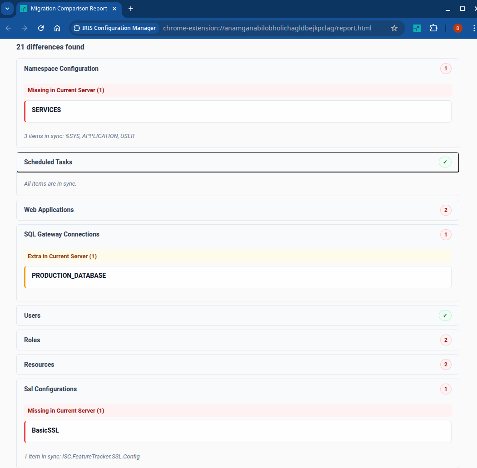Open the browser Extensions puzzle icon
Image resolution: width=477 pixels, height=468 pixels.
(433, 28)
